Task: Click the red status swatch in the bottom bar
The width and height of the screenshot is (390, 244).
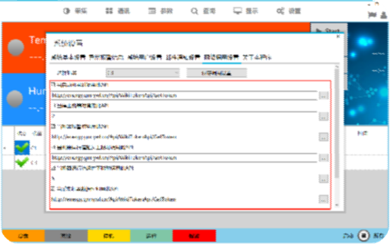Action: click(x=194, y=236)
